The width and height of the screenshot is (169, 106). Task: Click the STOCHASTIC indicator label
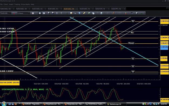coord(25,89)
